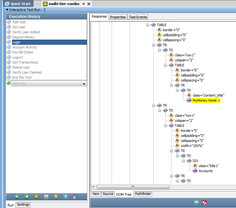
Task: Select the highlighted MyMoney Home > text node
Action: 206,100
